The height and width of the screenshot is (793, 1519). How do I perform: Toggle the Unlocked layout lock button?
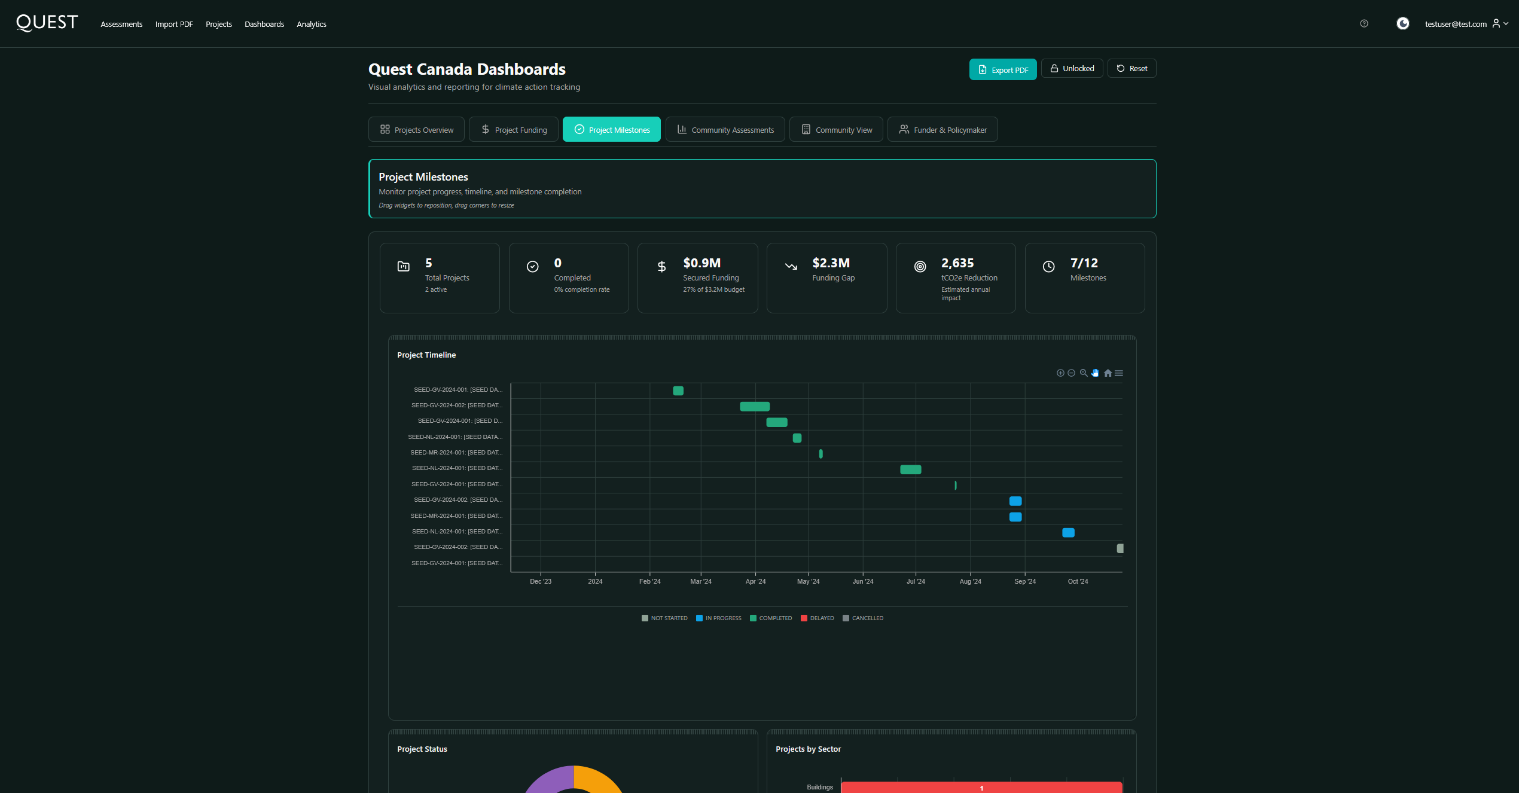pos(1072,69)
